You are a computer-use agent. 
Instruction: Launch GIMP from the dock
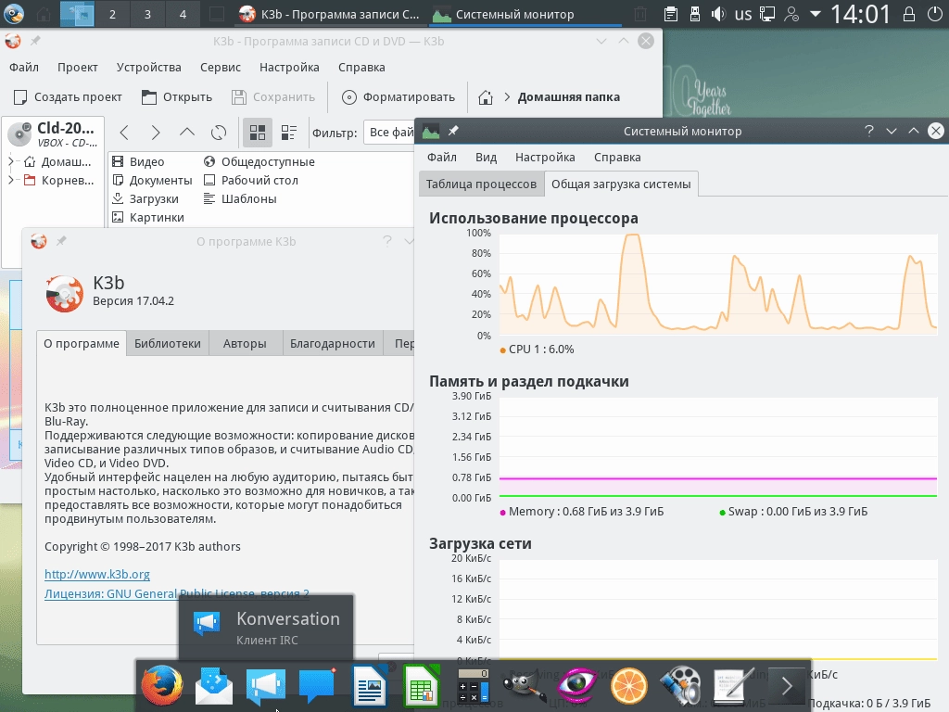point(525,686)
